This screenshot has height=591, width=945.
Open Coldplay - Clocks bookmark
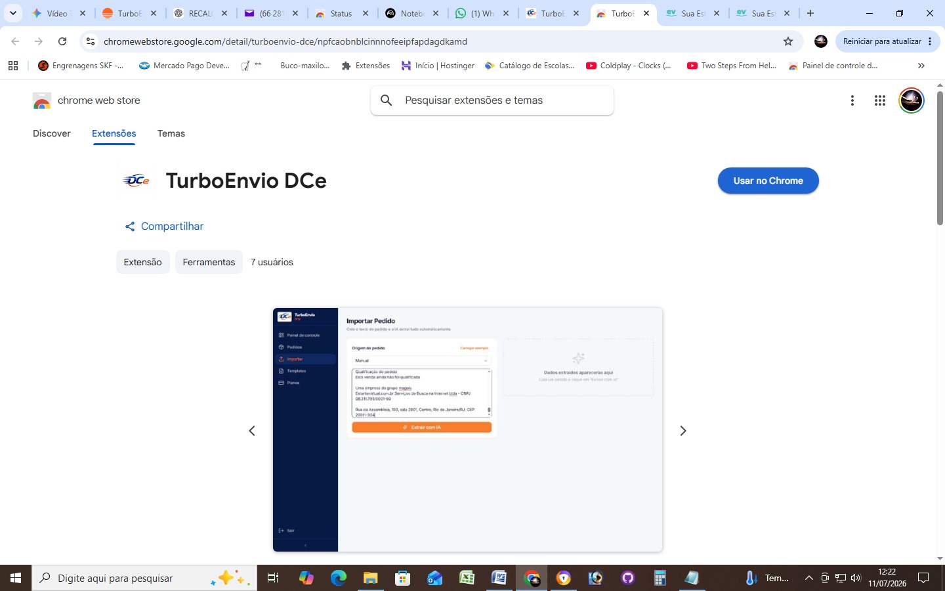(x=629, y=66)
